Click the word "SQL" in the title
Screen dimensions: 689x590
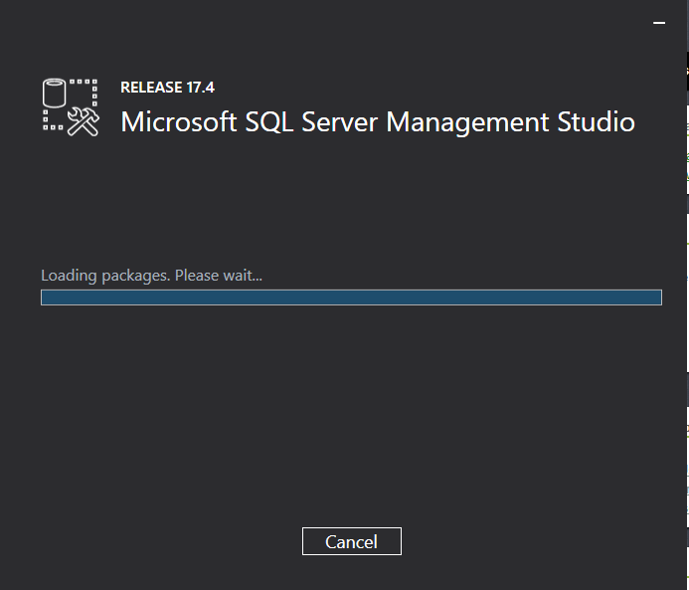click(x=268, y=121)
